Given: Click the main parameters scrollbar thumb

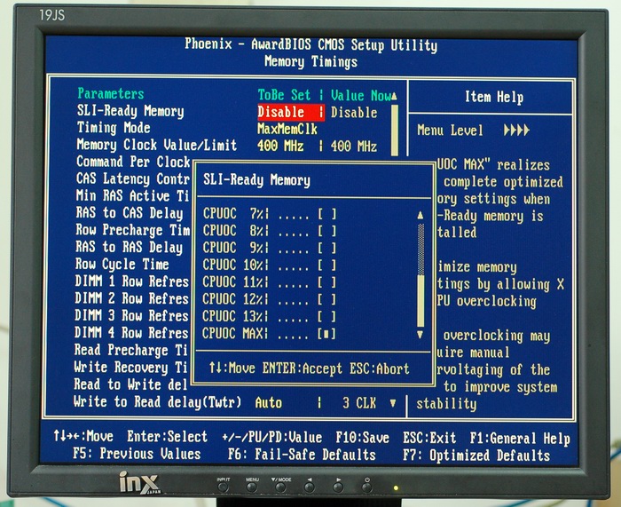Looking at the screenshot, I should pos(395,130).
